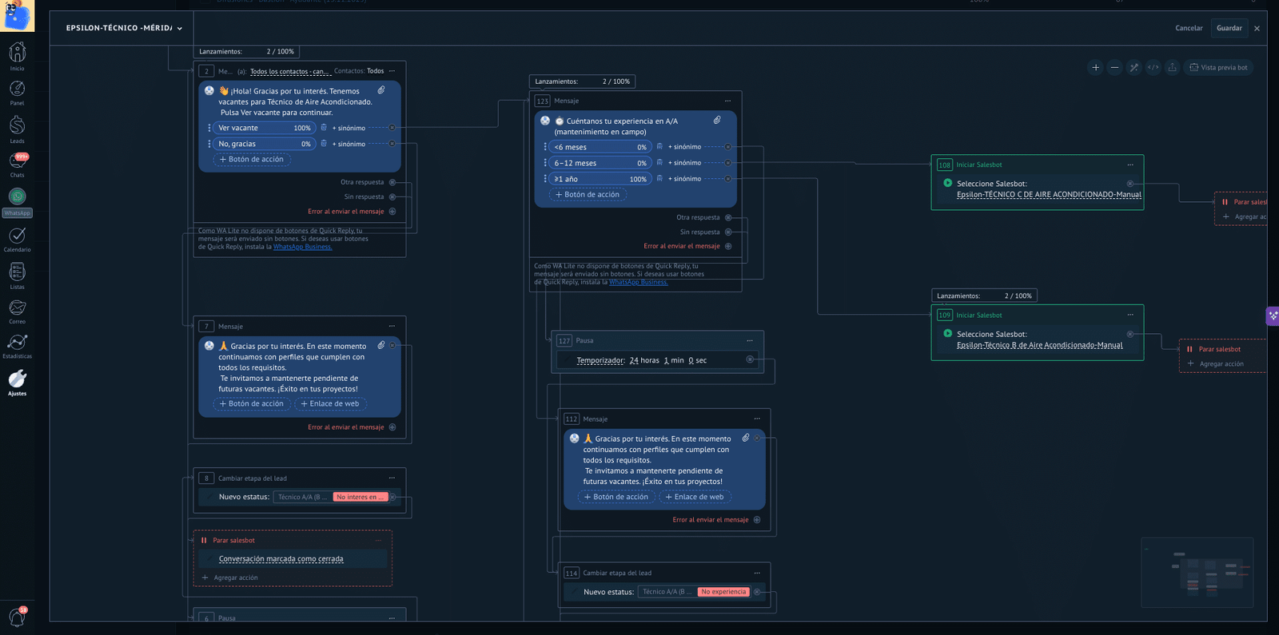Viewport: 1279px width, 635px height.
Task: Zoom out the canvas with minus icon
Action: click(x=1114, y=68)
